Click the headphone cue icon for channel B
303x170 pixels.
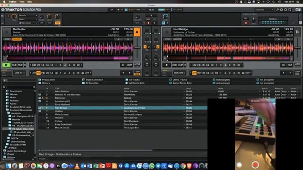(x=156, y=65)
